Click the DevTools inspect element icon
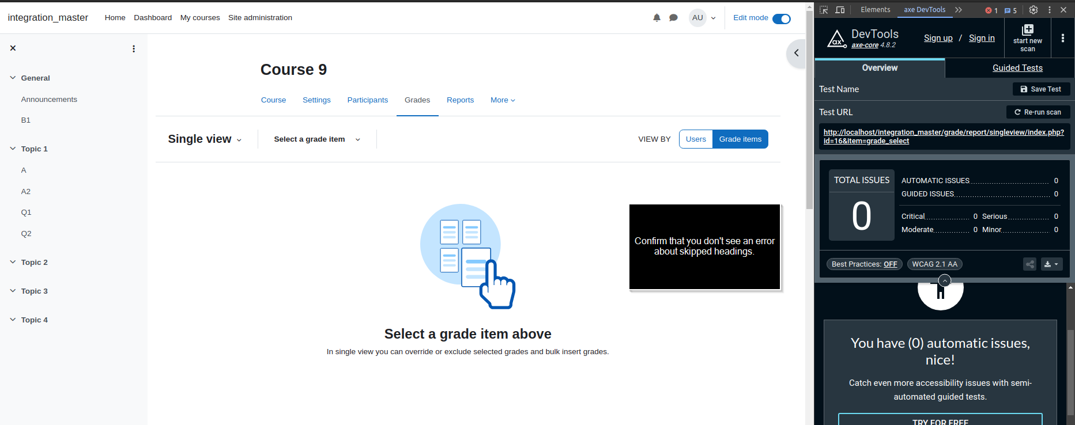Screen dimensions: 1075x425 pos(824,10)
